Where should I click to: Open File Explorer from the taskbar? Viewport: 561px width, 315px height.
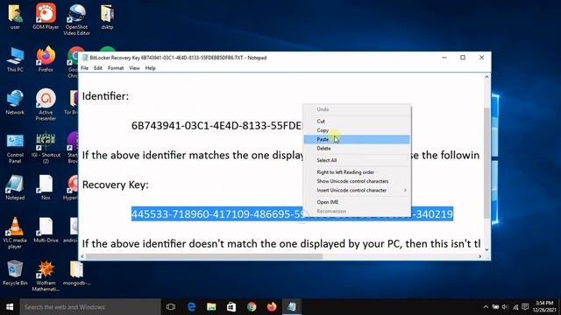211,307
